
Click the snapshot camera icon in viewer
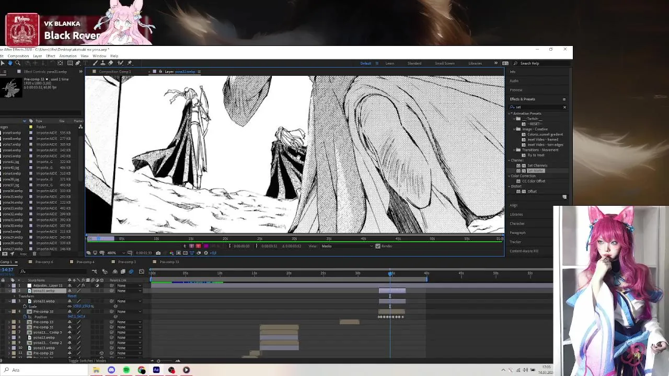[158, 253]
